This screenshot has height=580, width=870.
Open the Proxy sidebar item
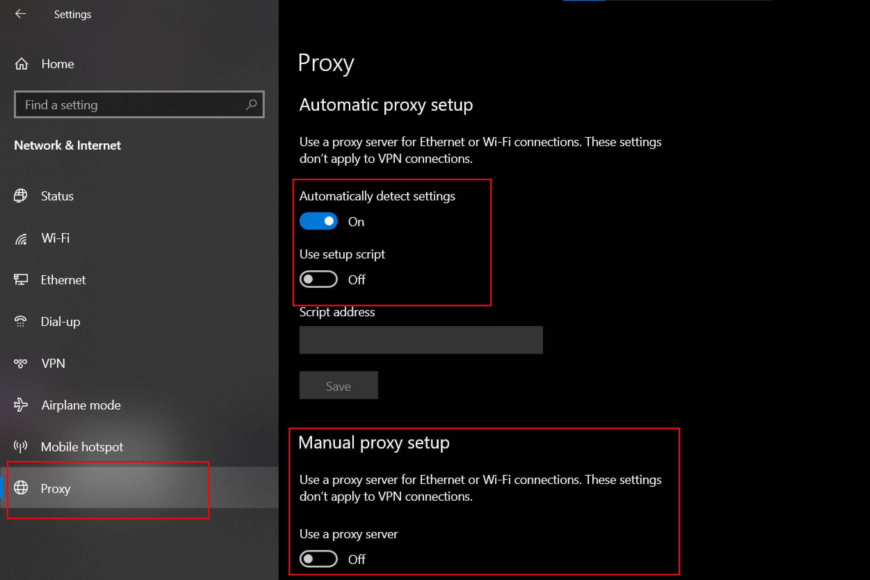(x=55, y=488)
